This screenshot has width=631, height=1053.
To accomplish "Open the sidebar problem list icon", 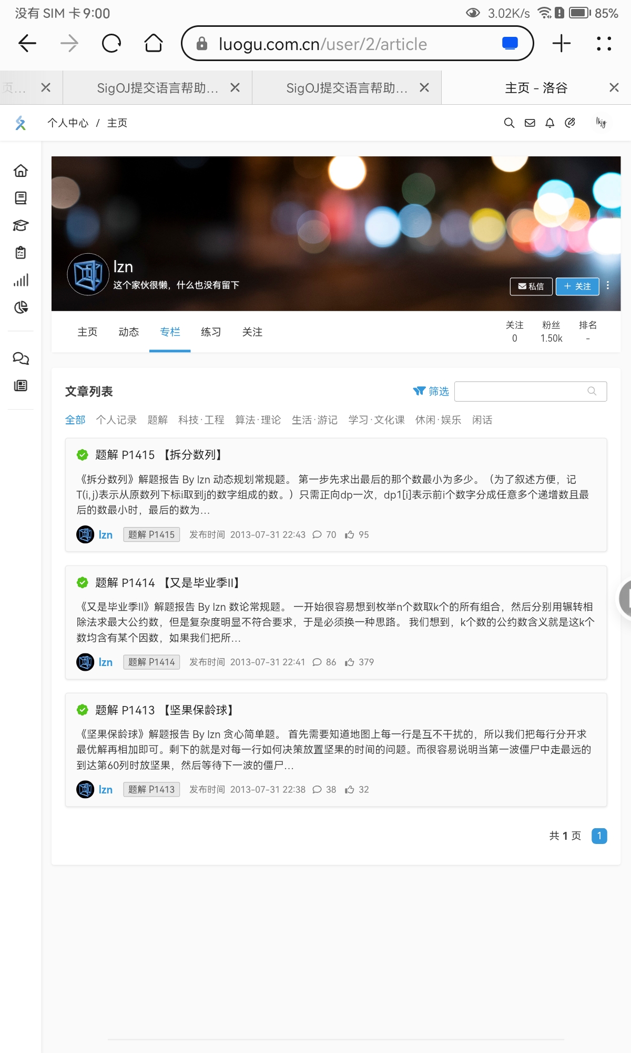I will [21, 198].
